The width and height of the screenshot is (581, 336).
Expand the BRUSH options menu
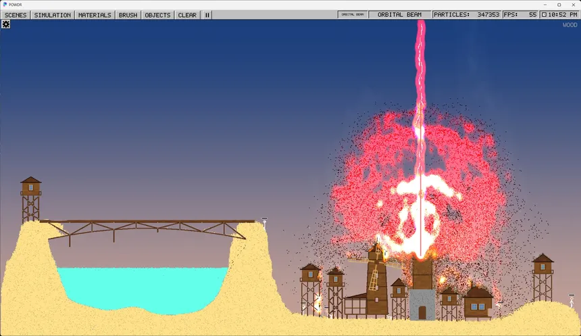pyautogui.click(x=128, y=15)
